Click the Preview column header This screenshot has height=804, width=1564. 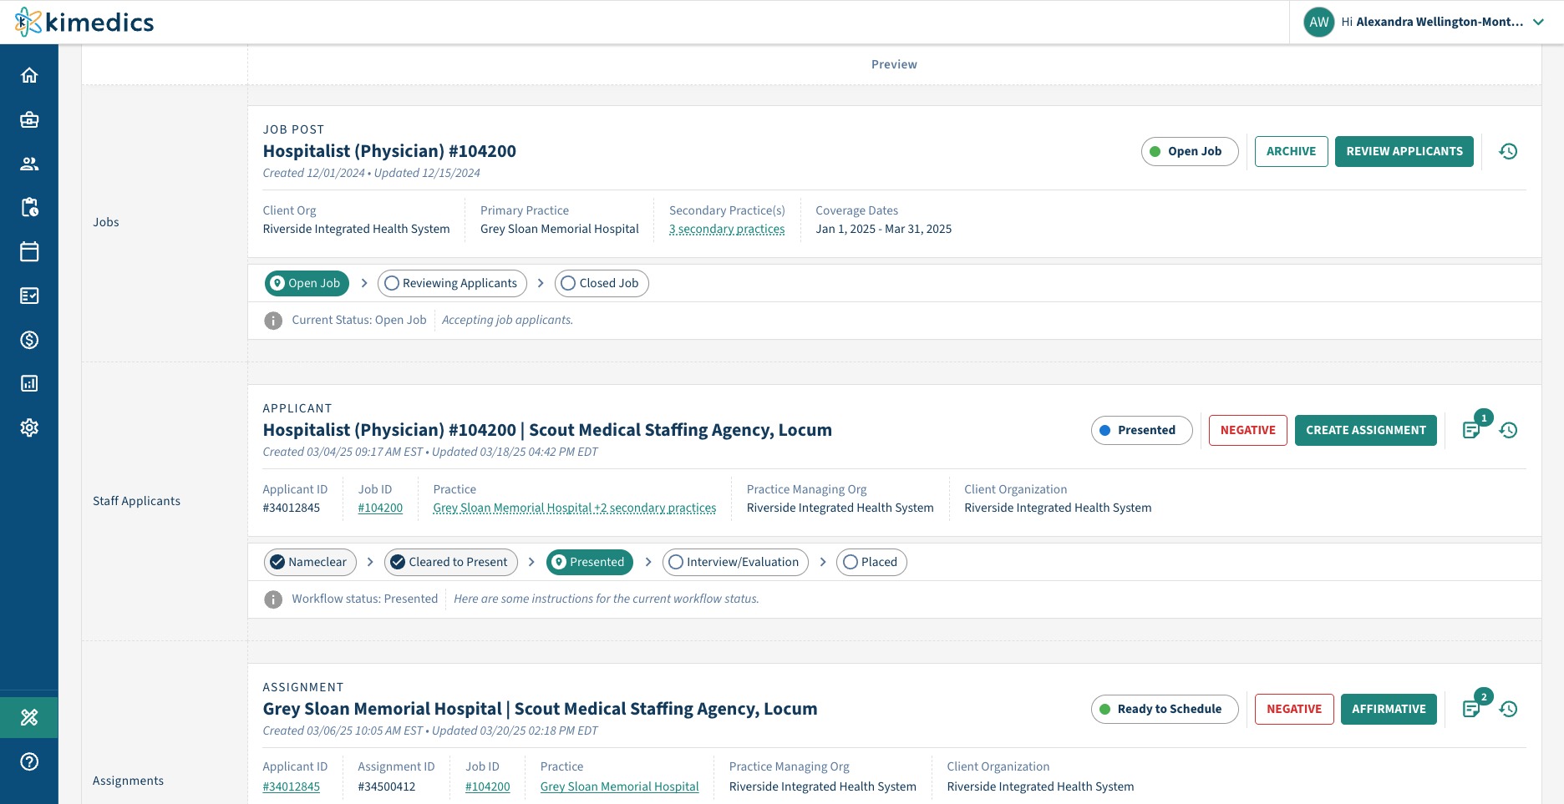point(894,64)
